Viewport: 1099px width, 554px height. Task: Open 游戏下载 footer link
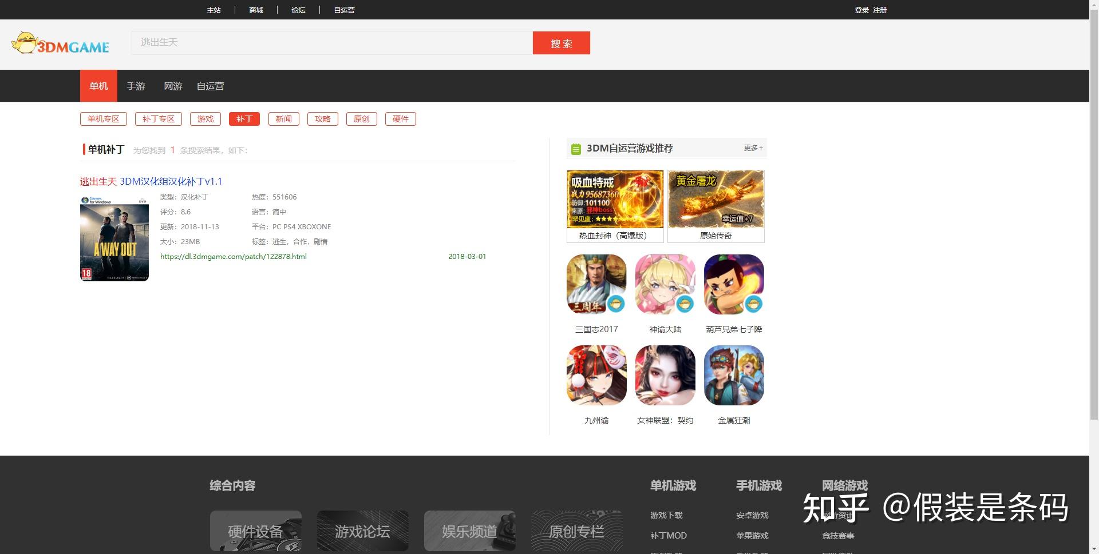(666, 515)
